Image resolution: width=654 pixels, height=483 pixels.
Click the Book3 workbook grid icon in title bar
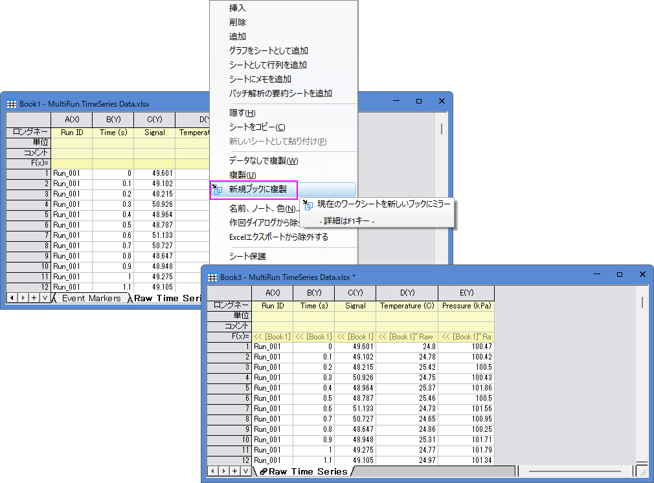(x=212, y=277)
